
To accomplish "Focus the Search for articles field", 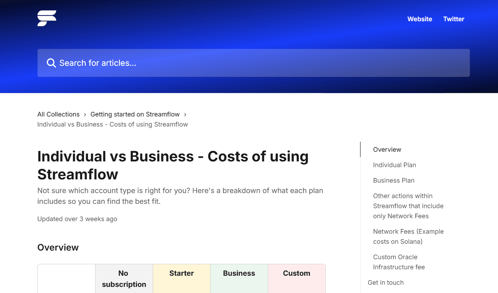I will [254, 63].
